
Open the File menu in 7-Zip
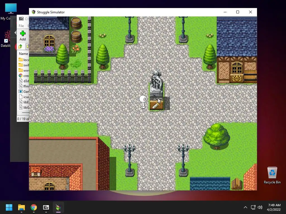[x=21, y=26]
